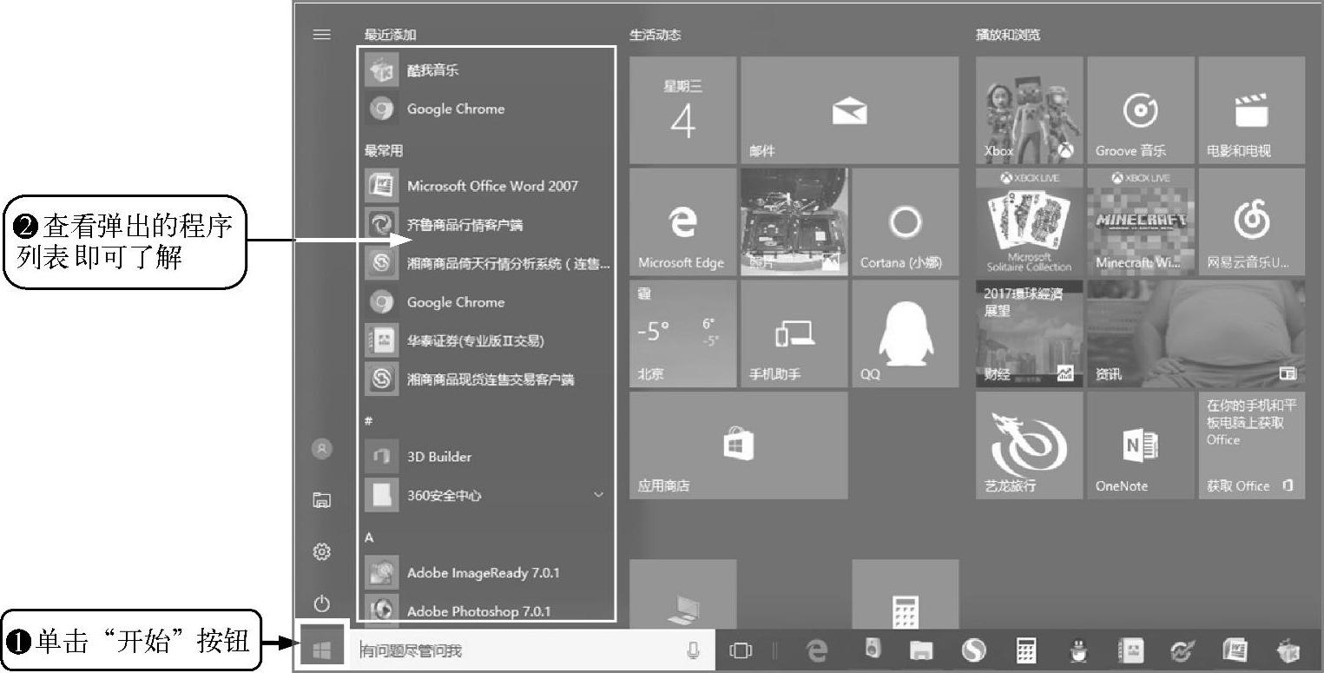Open 湘商商品倚天行情分析系统
Viewport: 1324px width, 673px height.
pyautogui.click(x=486, y=263)
